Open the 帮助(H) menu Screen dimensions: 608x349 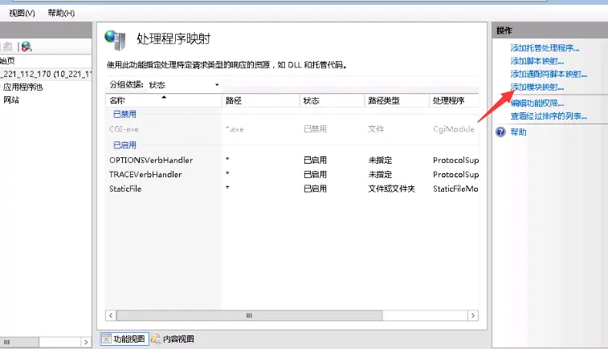[x=61, y=13]
